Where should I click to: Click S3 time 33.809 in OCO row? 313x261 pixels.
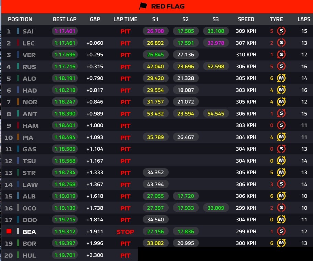(216, 208)
